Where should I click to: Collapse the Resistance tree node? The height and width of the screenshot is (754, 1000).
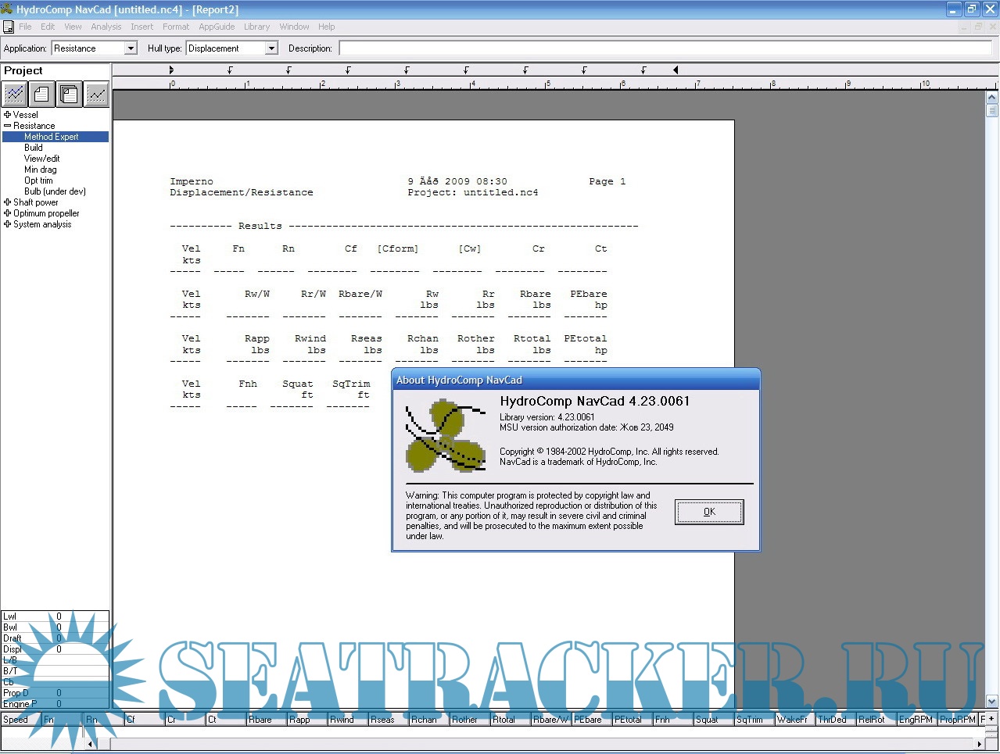point(7,126)
